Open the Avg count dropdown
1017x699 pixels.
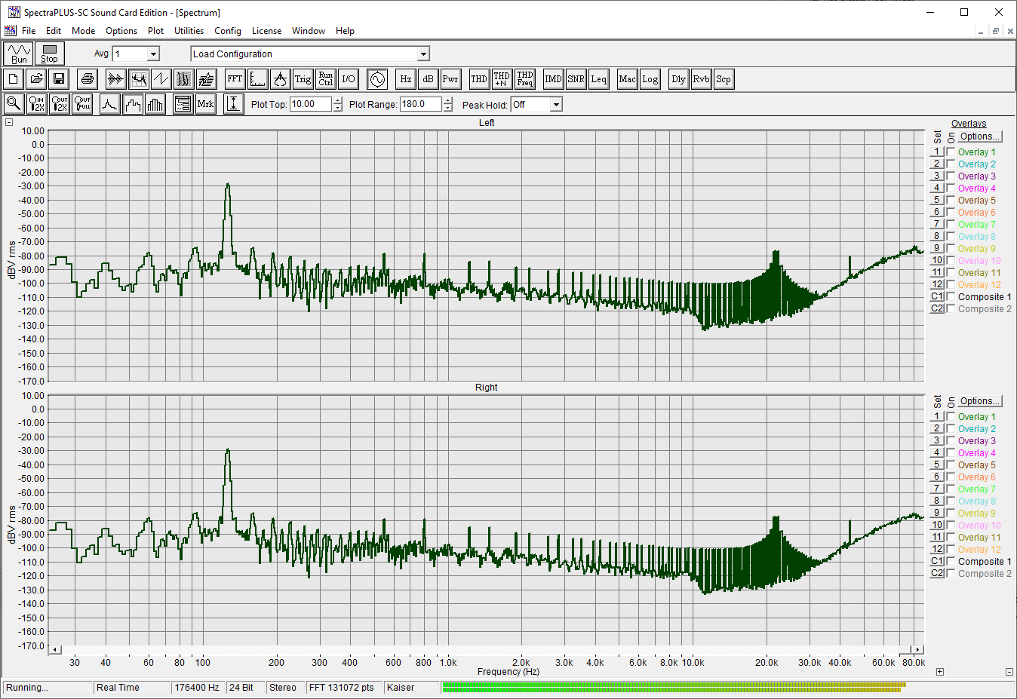tap(153, 54)
